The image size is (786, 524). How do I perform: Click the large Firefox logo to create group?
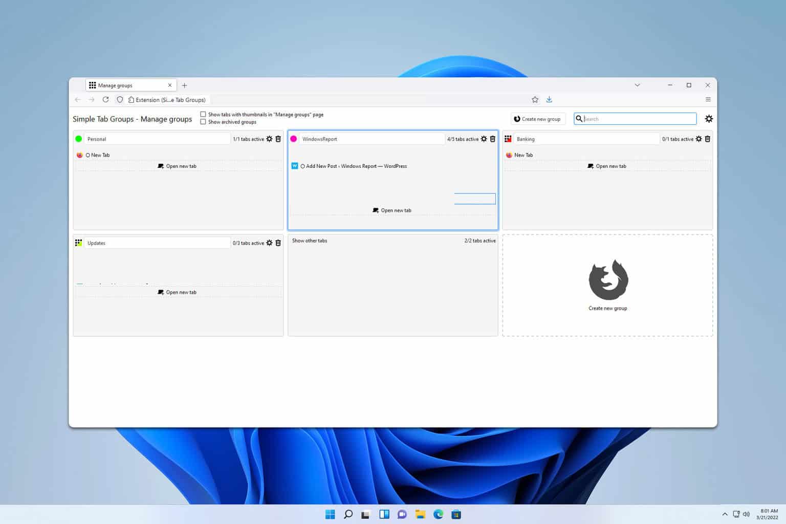608,279
